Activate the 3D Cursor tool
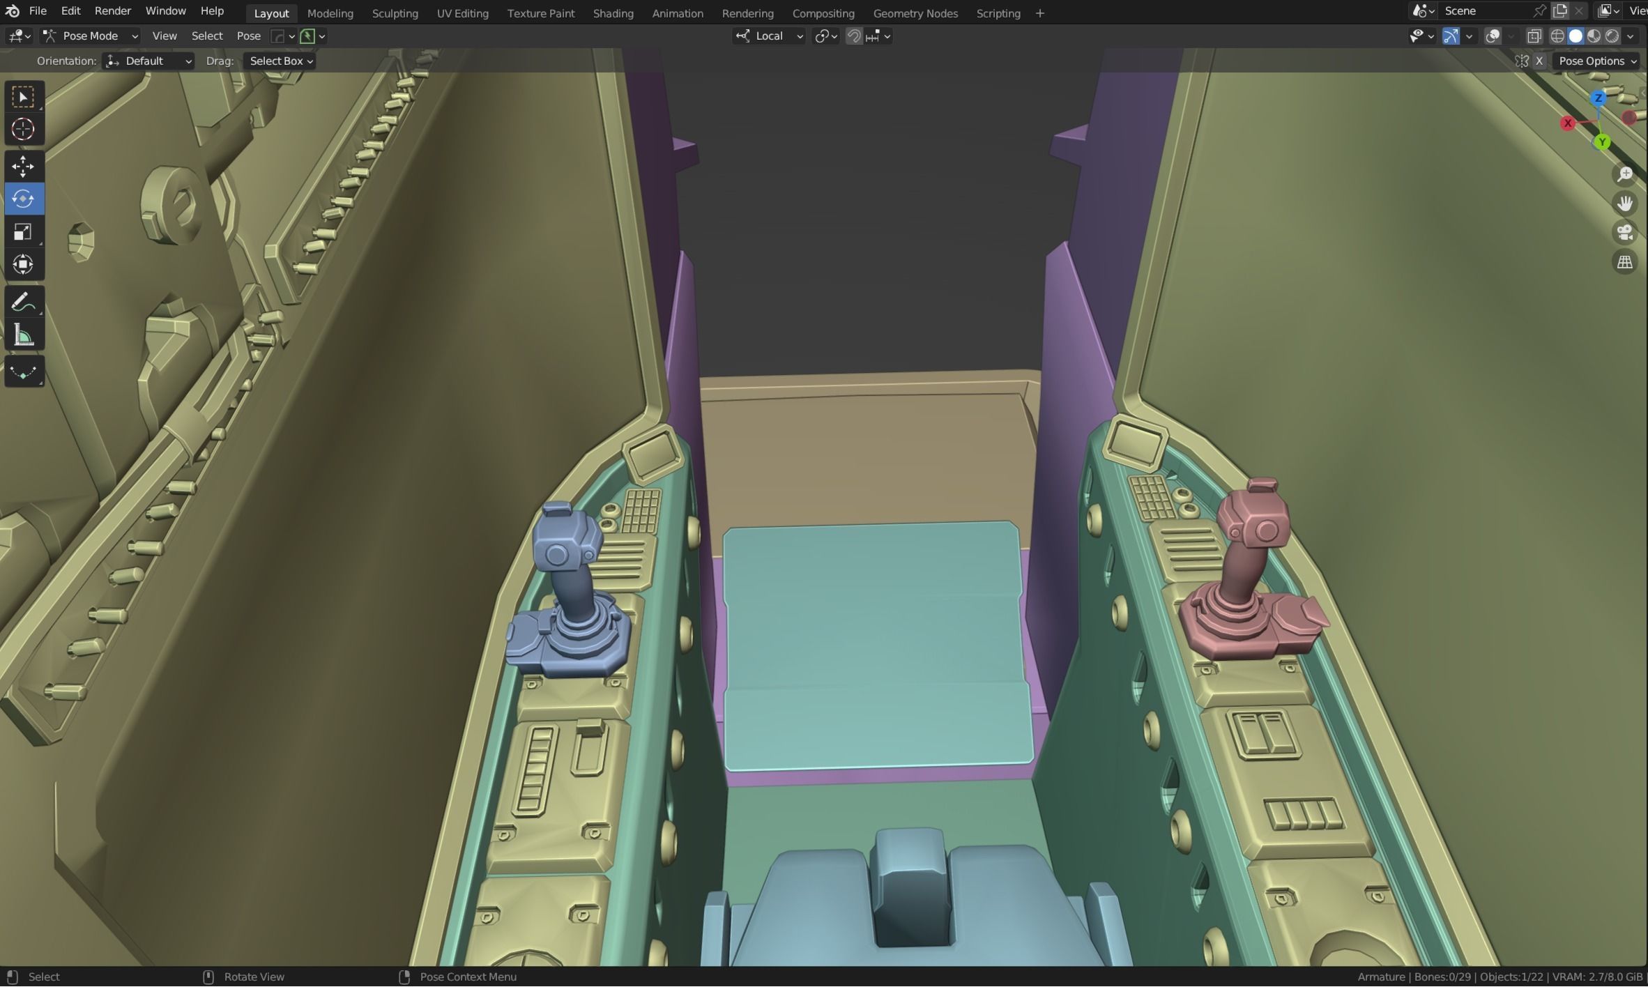 coord(23,130)
